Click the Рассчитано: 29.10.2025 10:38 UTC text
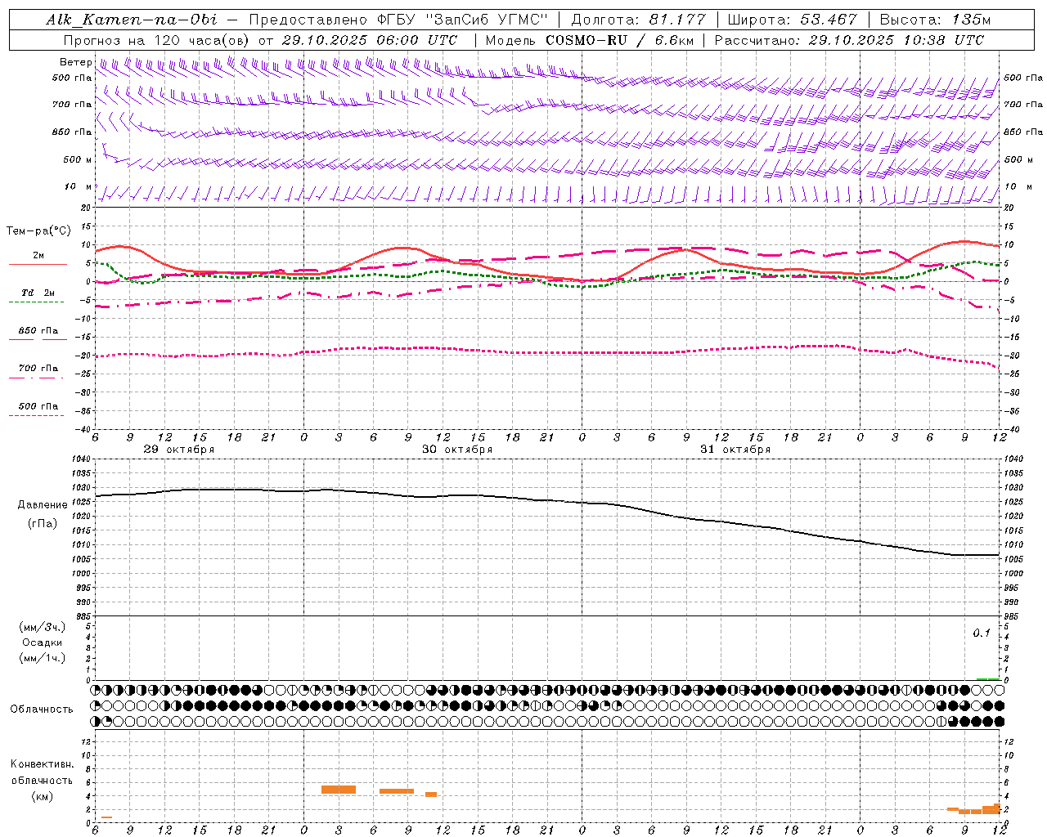Image resolution: width=1047 pixels, height=837 pixels. coord(849,40)
